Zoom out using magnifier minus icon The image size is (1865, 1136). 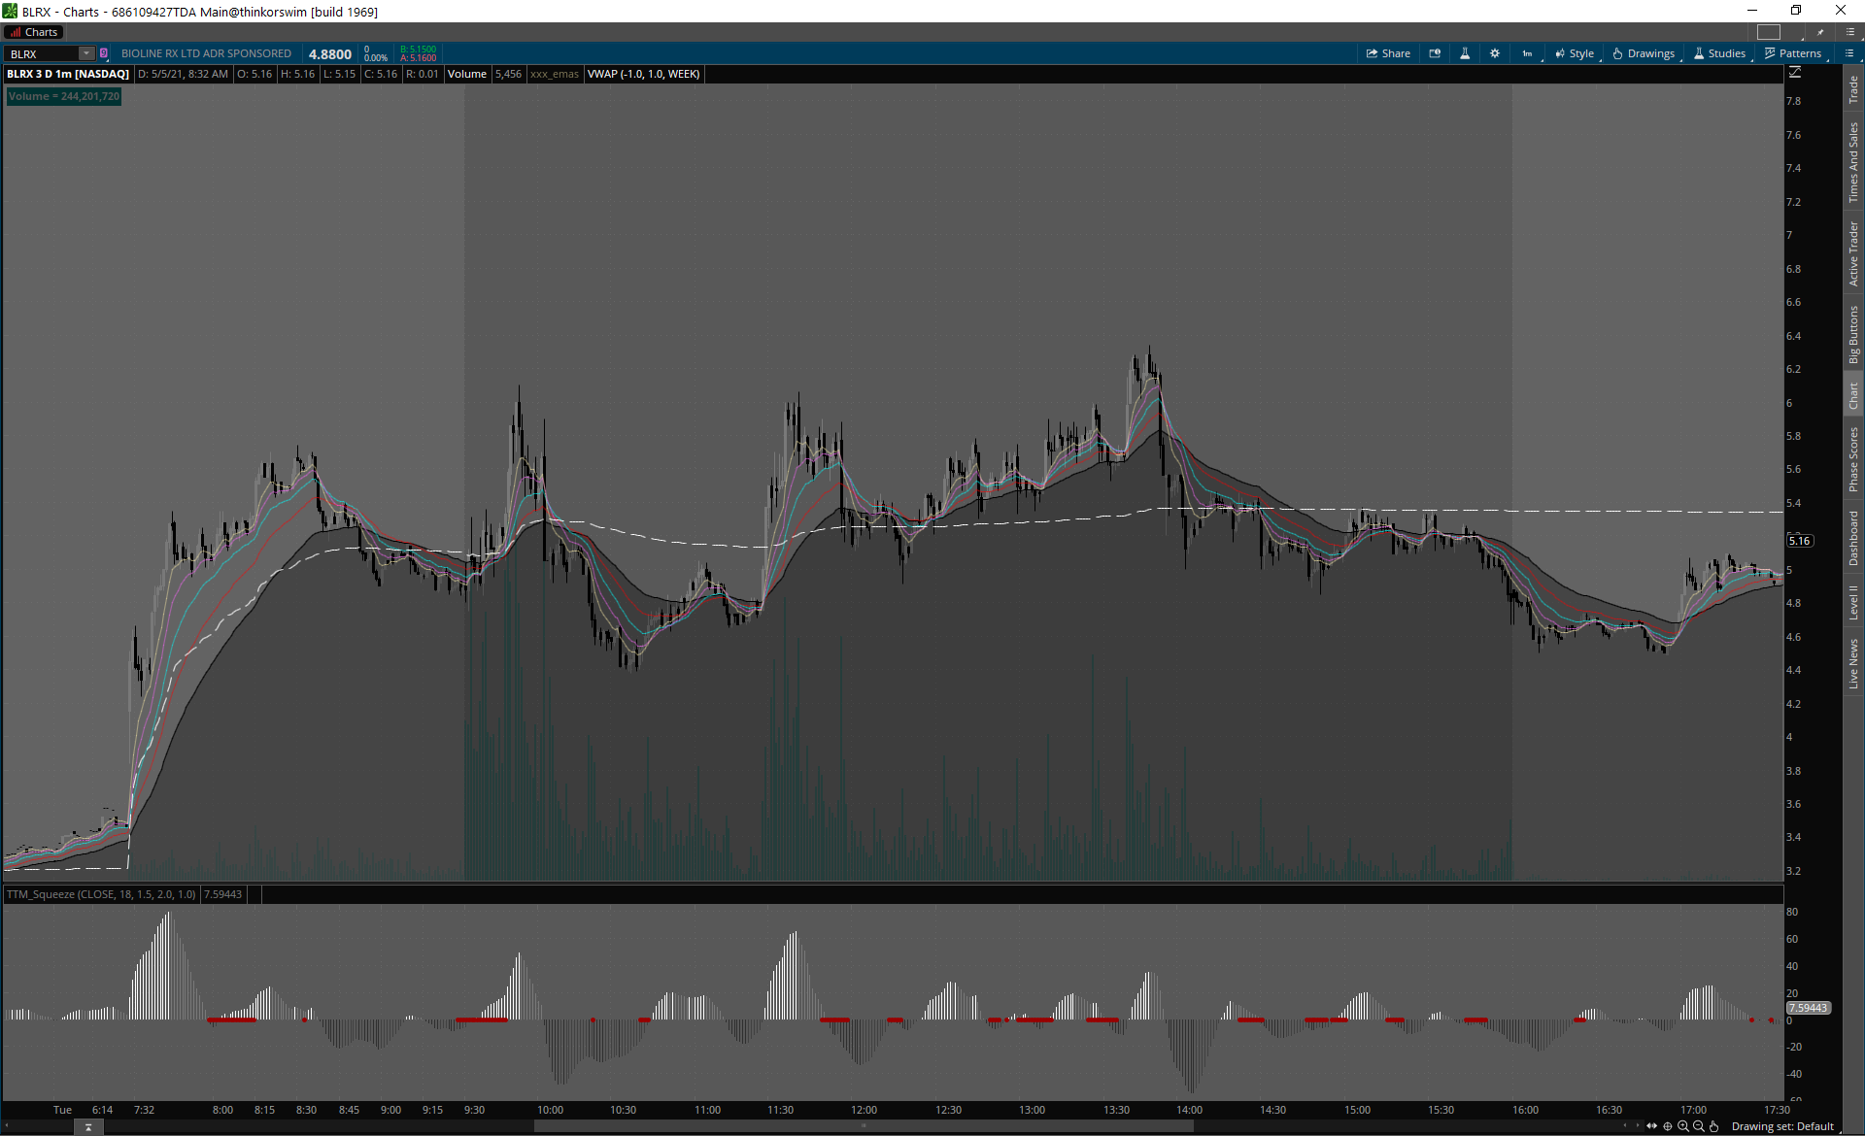(1699, 1126)
